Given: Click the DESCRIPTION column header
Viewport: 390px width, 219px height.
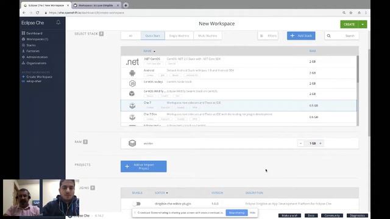Looking at the screenshot, I should 254,193.
